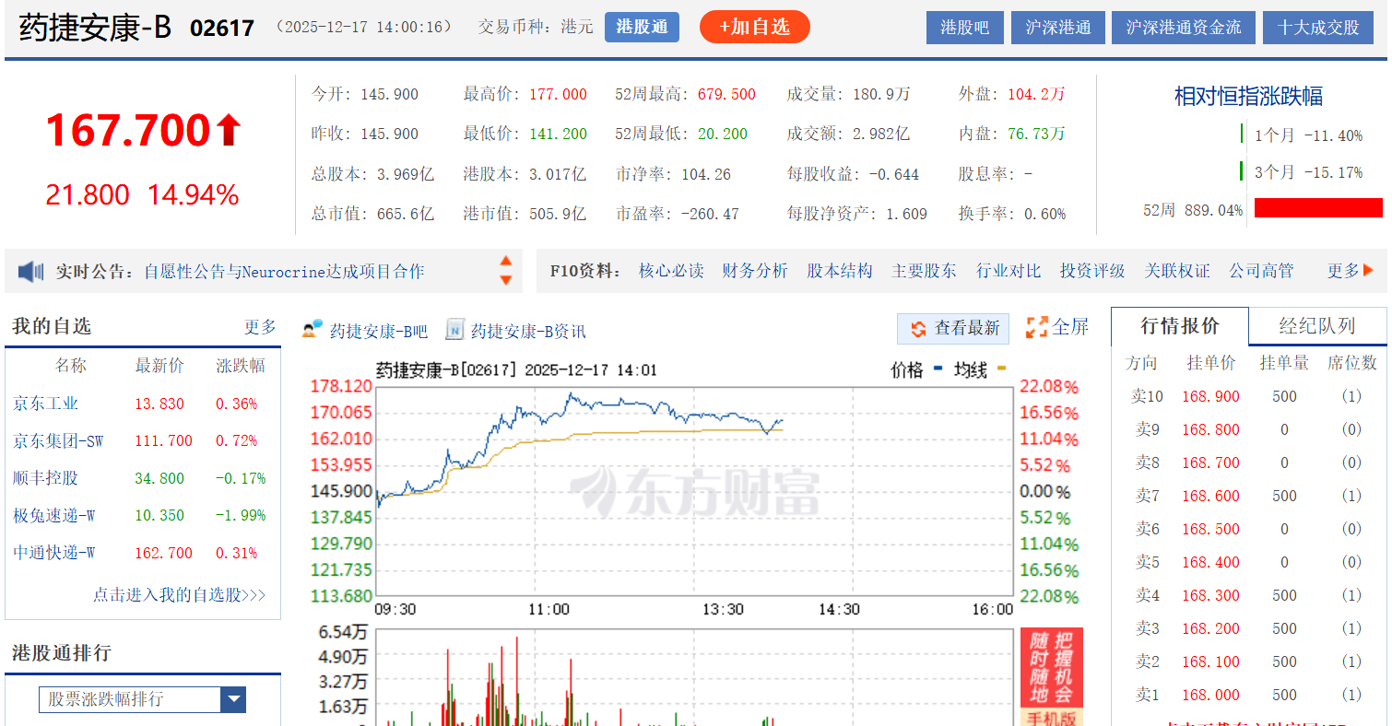Click 点击进入我的自选股>>> link
This screenshot has width=1392, height=726.
(x=179, y=595)
